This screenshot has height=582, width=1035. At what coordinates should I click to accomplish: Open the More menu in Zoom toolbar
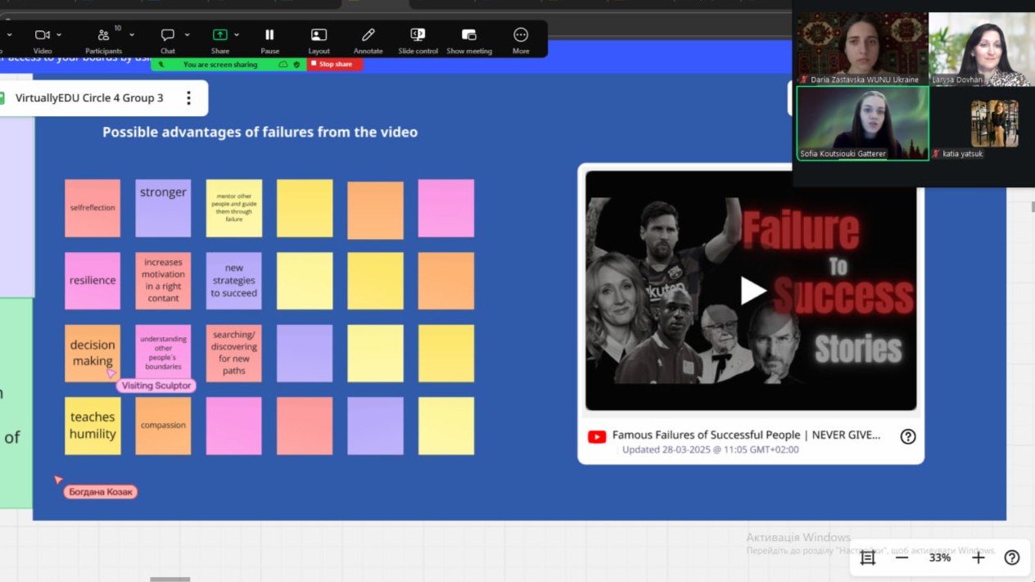point(521,34)
